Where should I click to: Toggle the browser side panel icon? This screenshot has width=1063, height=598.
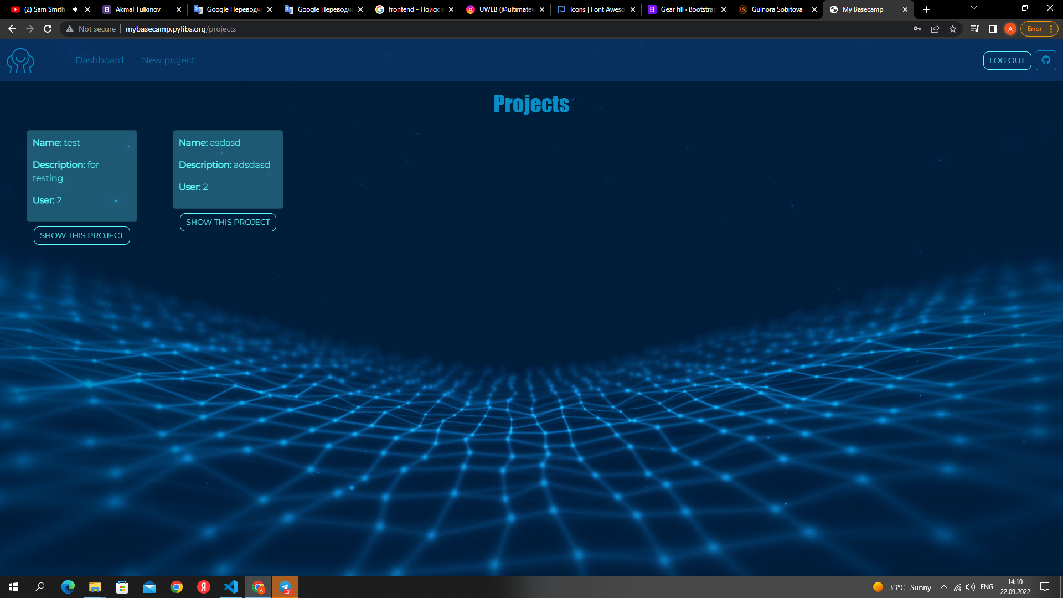click(x=993, y=29)
